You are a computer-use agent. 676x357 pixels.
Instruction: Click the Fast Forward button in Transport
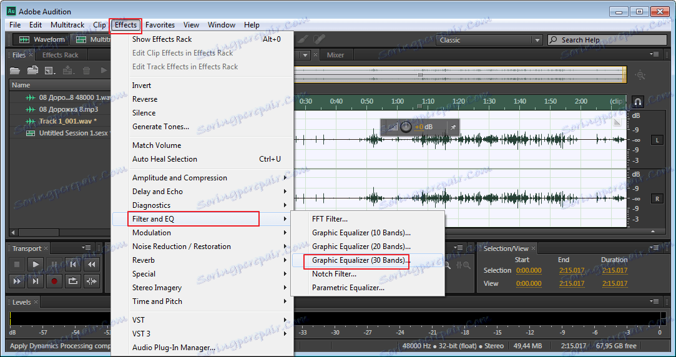click(x=17, y=281)
